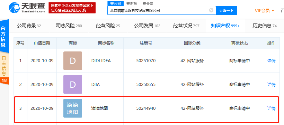Open the DIDI IDEA trademark thumbnail
284x125 pixels.
pyautogui.click(x=73, y=61)
